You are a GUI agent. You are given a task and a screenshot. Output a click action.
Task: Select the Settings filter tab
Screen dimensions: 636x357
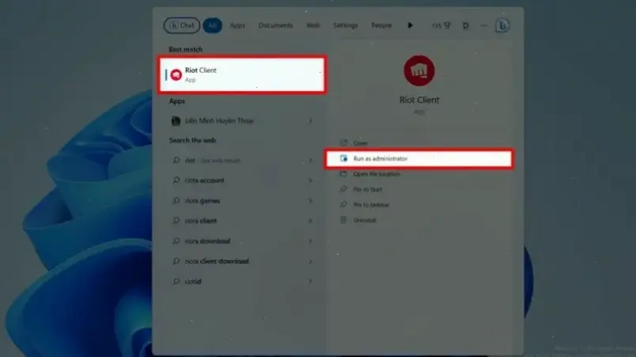[x=345, y=25]
